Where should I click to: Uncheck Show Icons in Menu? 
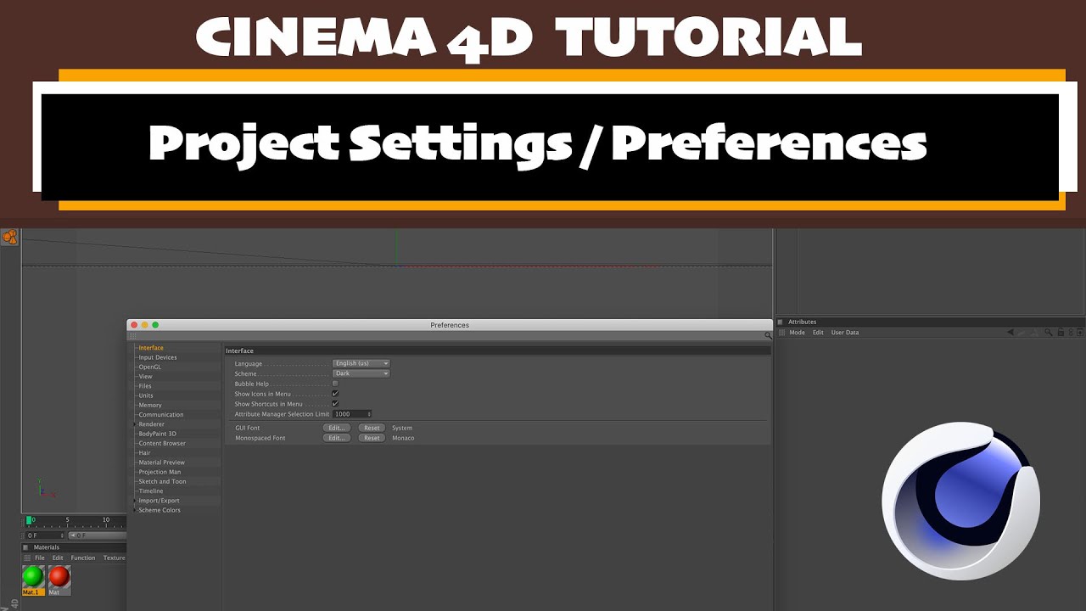click(x=335, y=394)
